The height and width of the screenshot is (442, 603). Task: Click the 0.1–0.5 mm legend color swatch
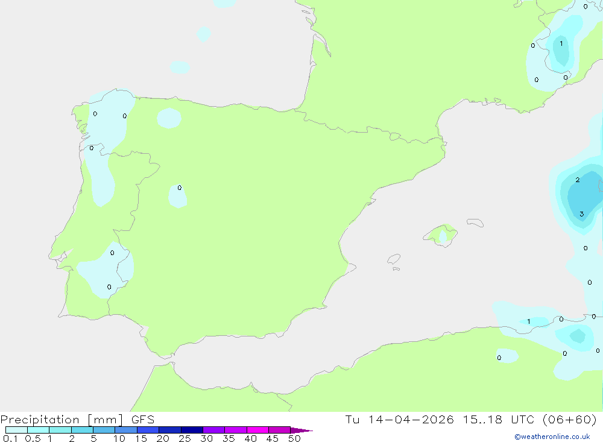[16, 430]
